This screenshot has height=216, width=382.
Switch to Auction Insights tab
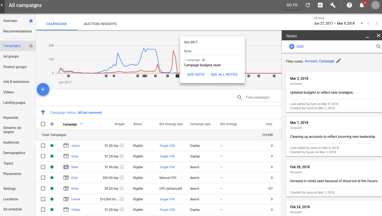click(100, 24)
